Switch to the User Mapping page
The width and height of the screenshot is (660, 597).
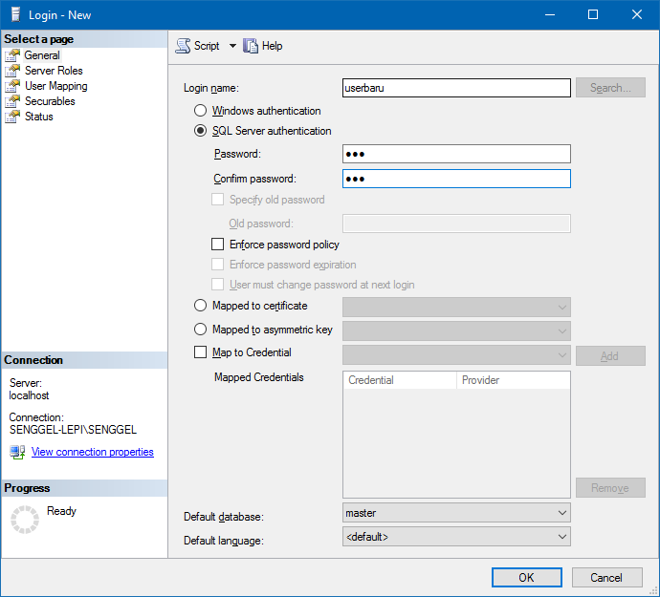pos(56,86)
